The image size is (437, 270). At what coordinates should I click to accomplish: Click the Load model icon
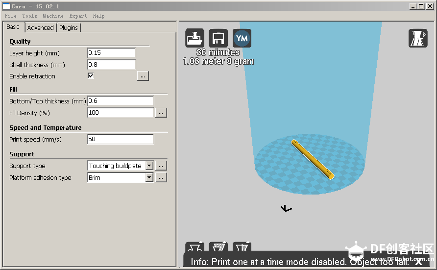click(194, 38)
